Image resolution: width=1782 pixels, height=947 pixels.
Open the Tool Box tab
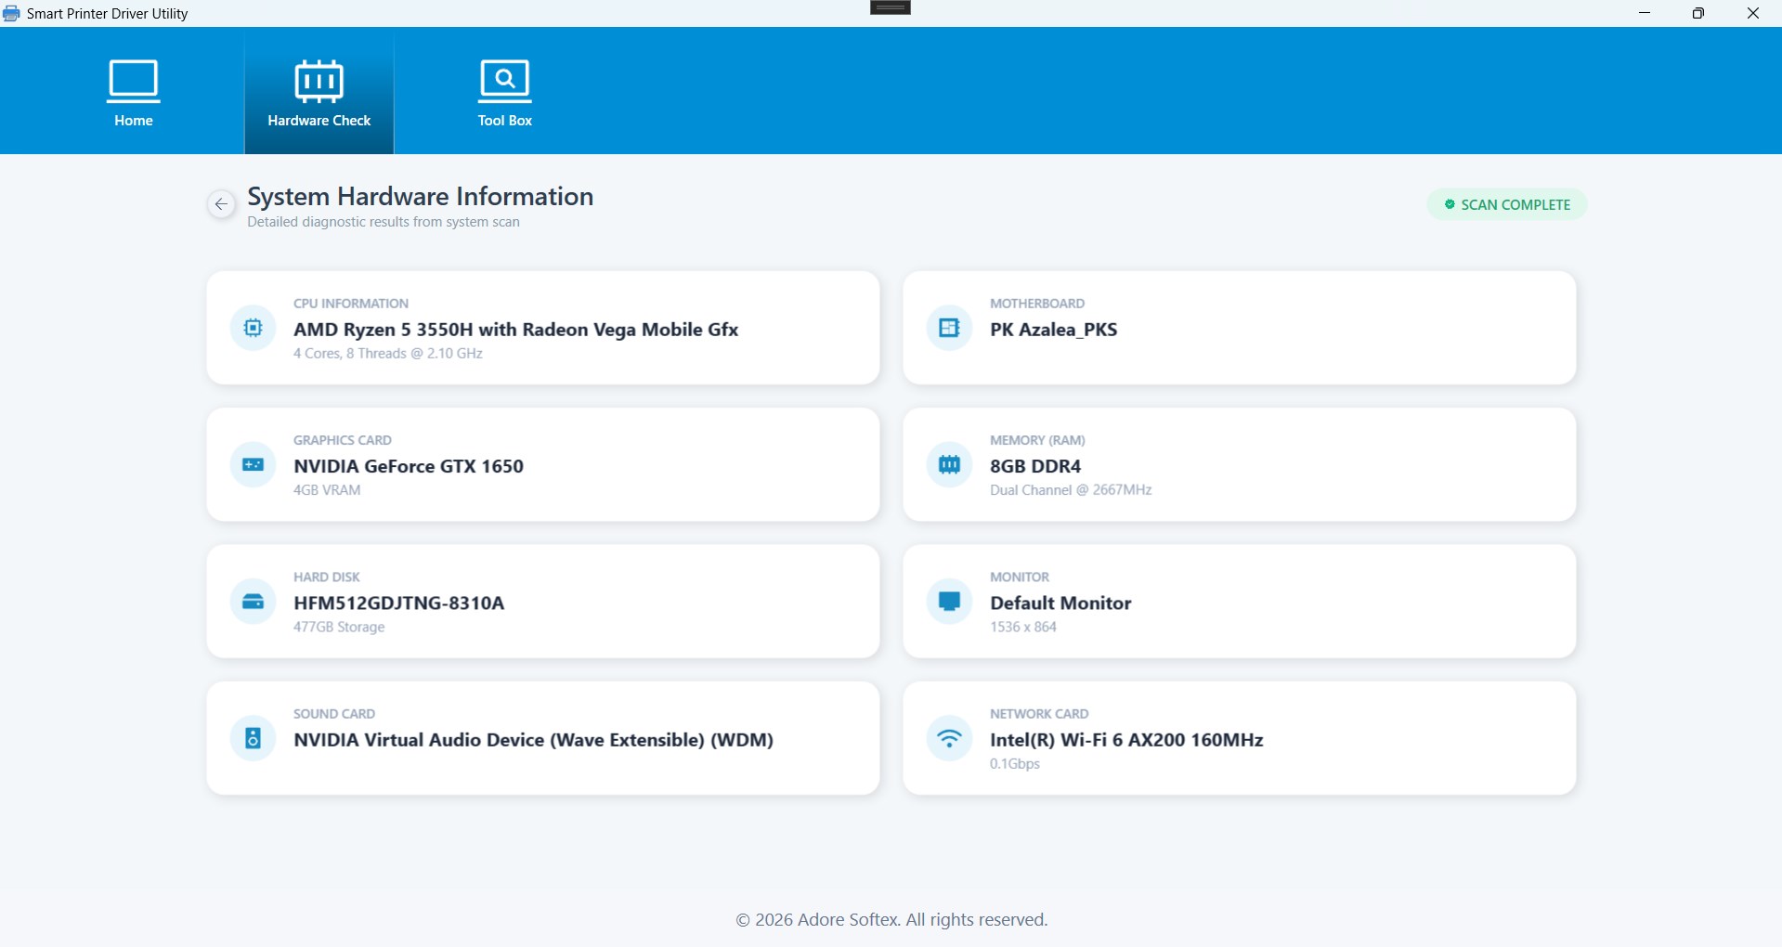505,93
